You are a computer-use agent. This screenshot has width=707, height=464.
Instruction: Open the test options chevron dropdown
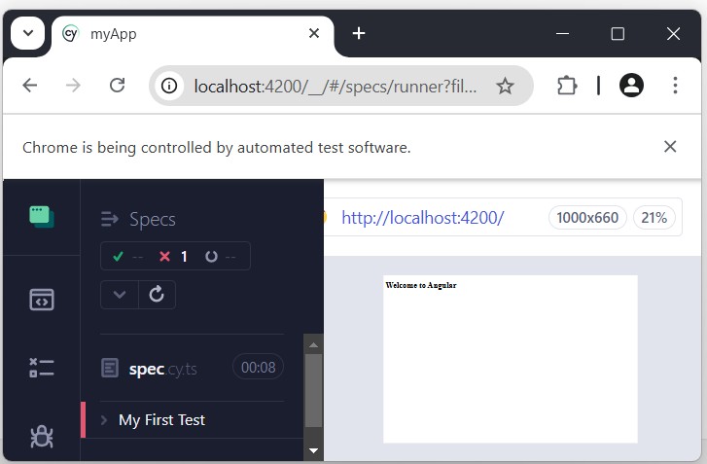[x=120, y=294]
